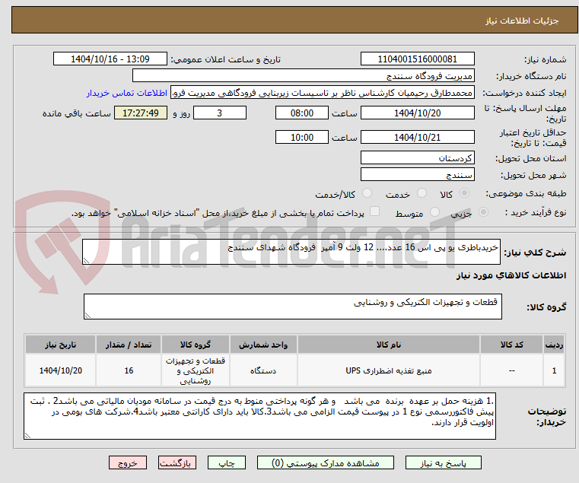This screenshot has width=579, height=483.
Task: Click the گروه کالا textarea
Action: pos(292,307)
